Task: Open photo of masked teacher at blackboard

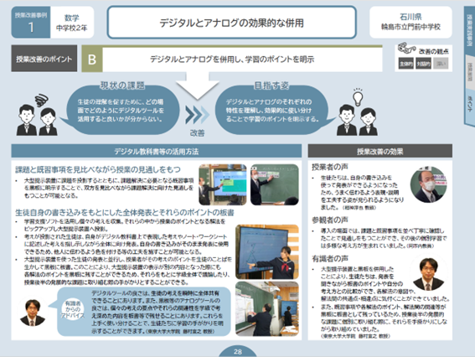Action: point(275,184)
